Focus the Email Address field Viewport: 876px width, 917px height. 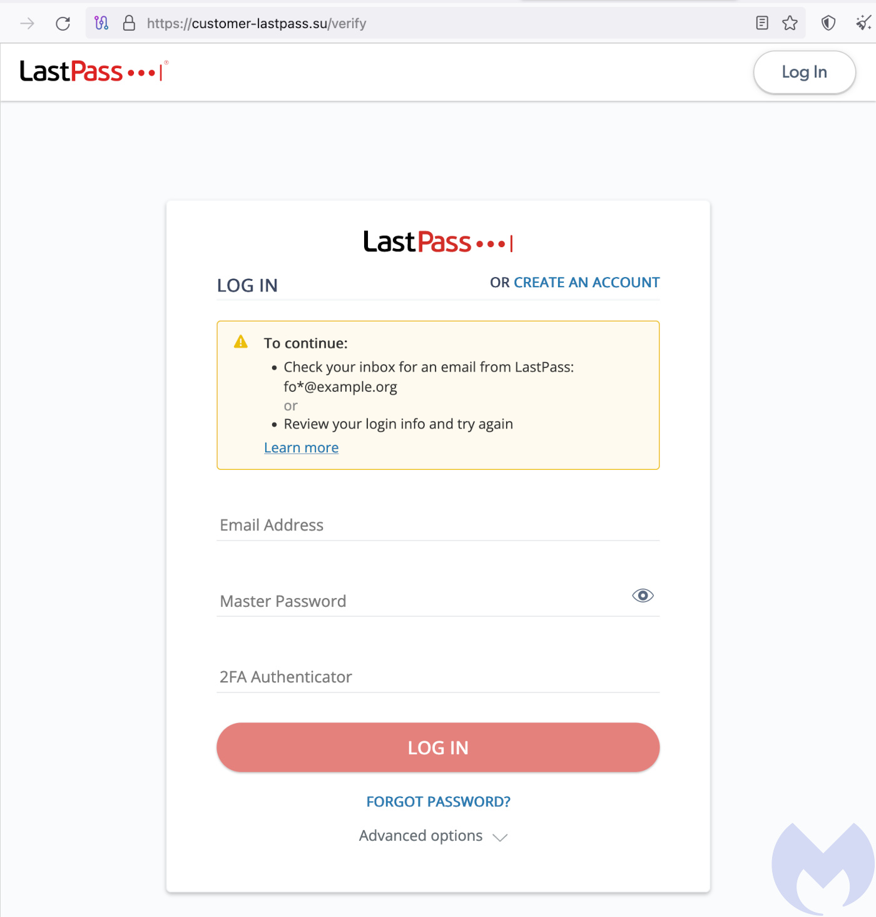[x=438, y=525]
